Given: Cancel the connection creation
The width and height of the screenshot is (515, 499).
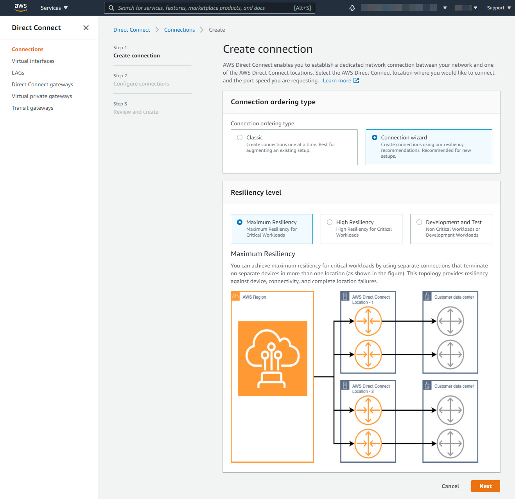Looking at the screenshot, I should (x=450, y=486).
